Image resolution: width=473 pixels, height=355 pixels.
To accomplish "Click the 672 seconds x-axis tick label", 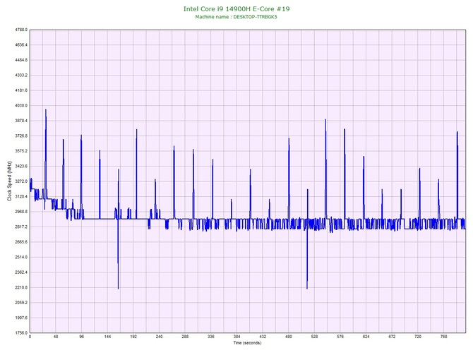I will click(x=392, y=337).
